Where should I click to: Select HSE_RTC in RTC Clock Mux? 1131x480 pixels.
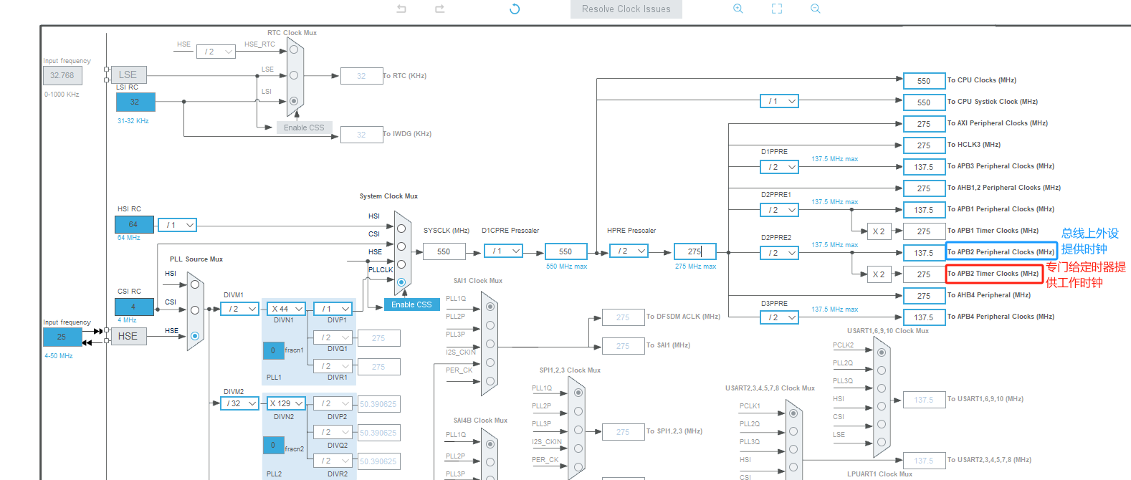pyautogui.click(x=293, y=50)
